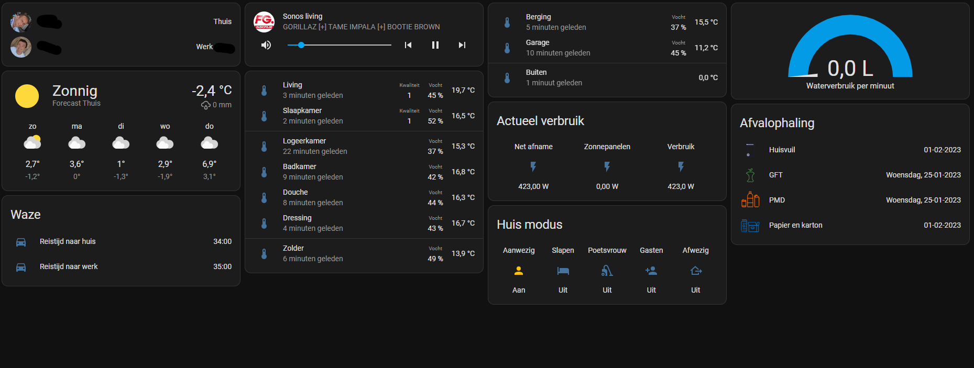Open Reistijd naar huis car icon
Image resolution: width=974 pixels, height=368 pixels.
[x=21, y=242]
